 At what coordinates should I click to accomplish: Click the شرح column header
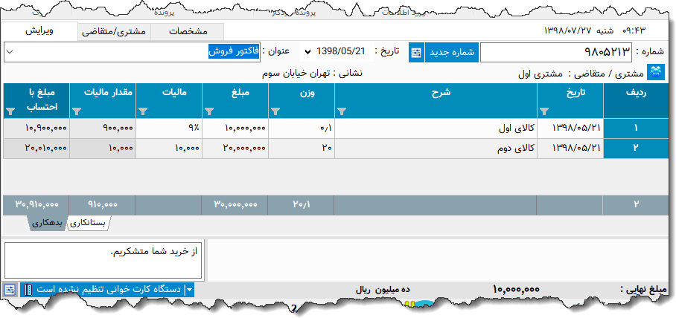tap(436, 101)
